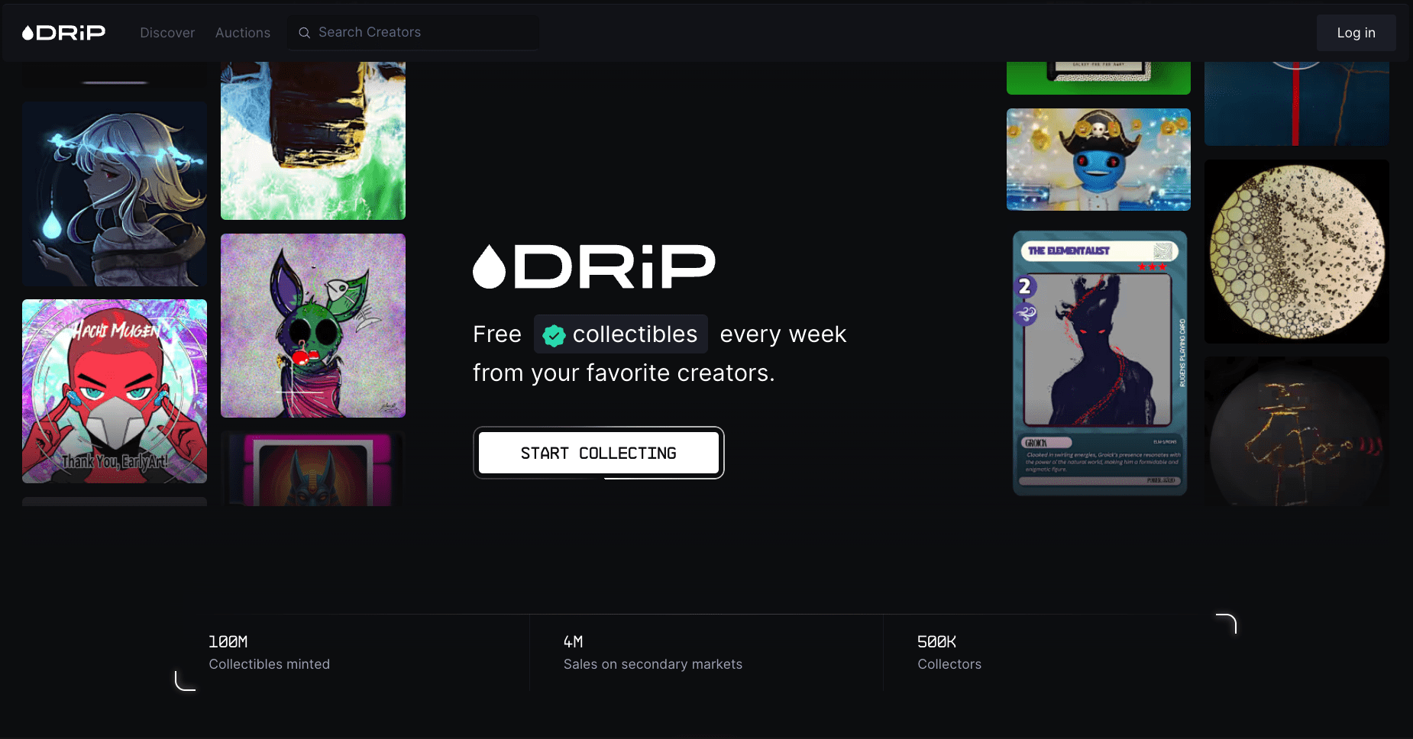Open the anime girl with glowing halo artwork
The width and height of the screenshot is (1413, 739).
(115, 194)
